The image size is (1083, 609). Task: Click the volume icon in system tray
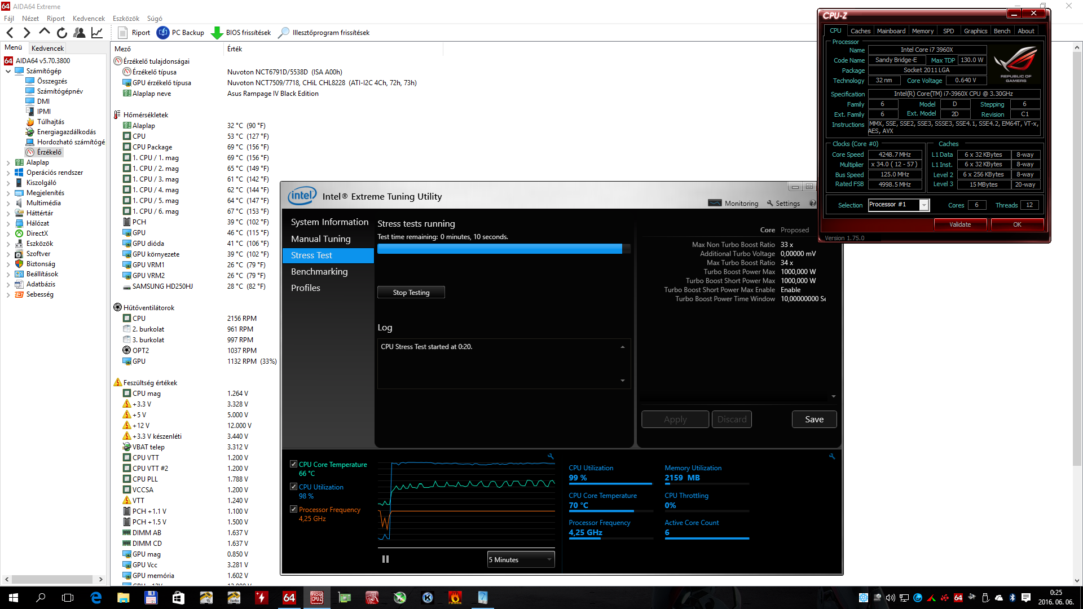tap(891, 598)
